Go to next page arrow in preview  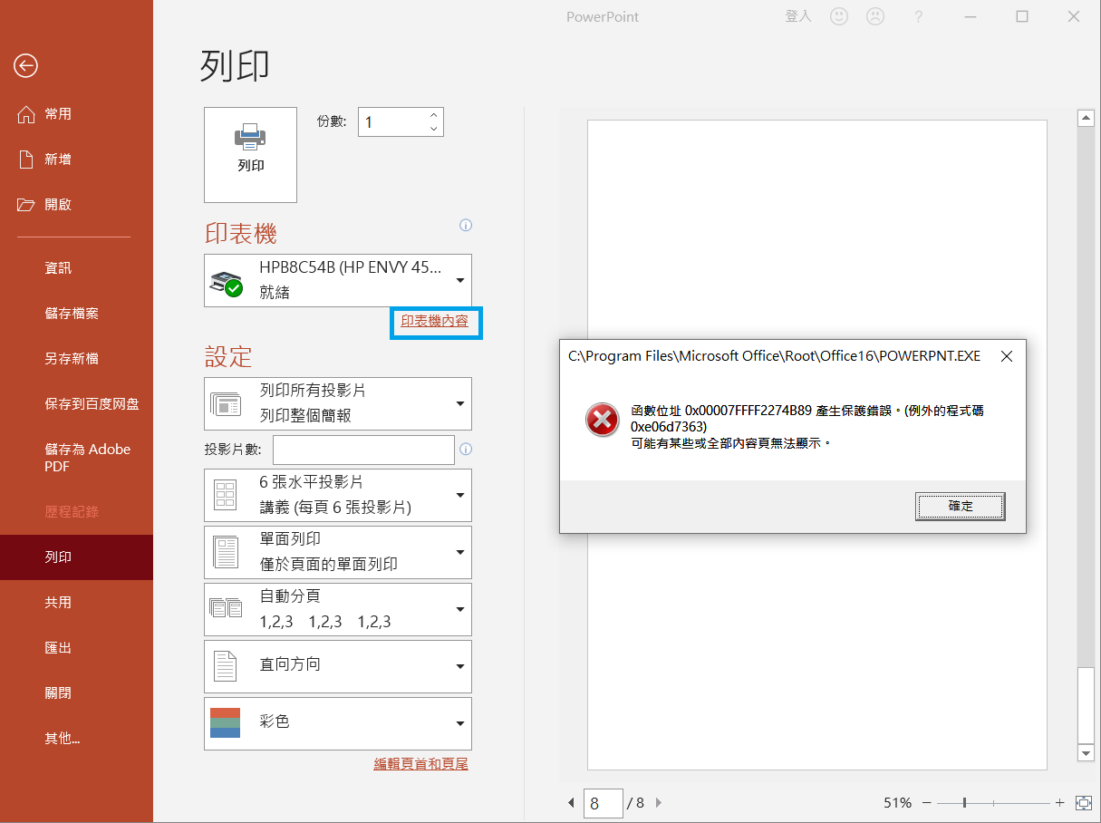pyautogui.click(x=659, y=802)
